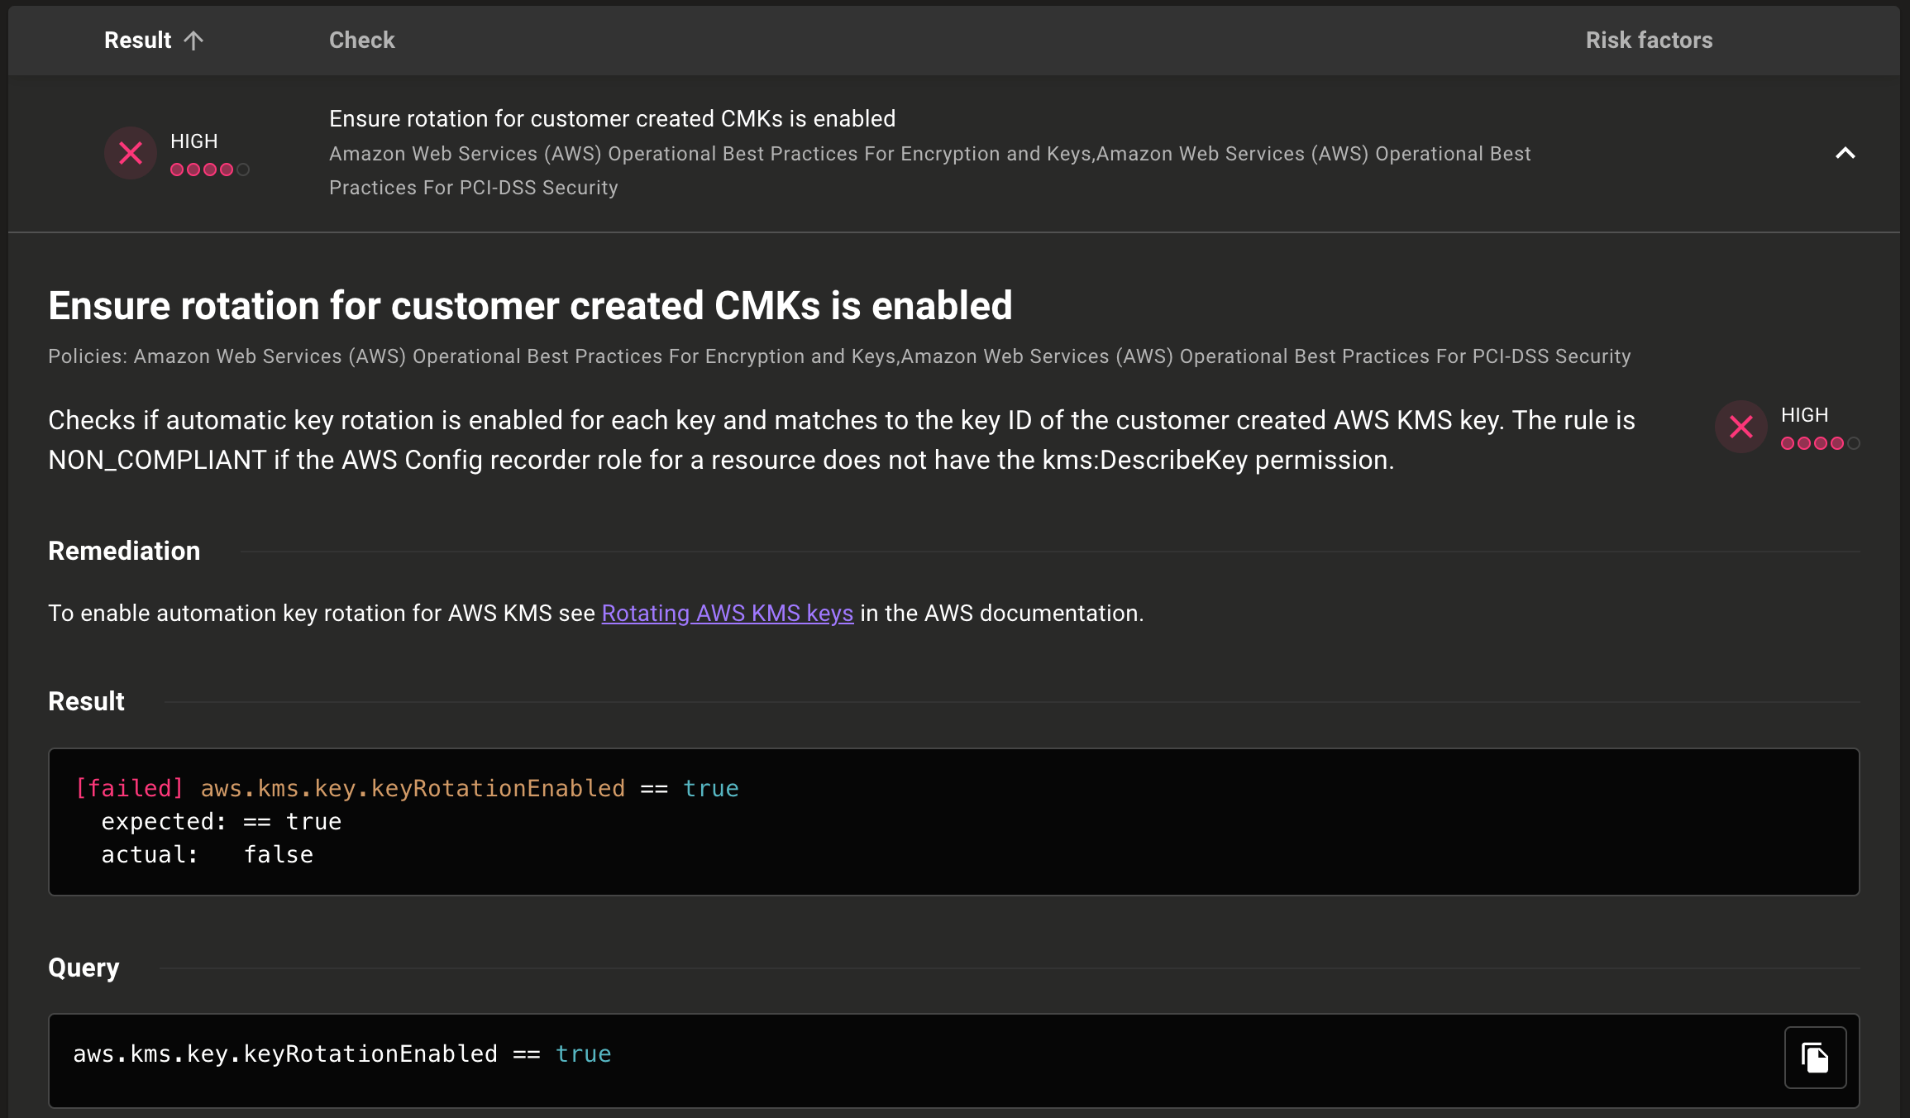The height and width of the screenshot is (1118, 1910).
Task: Click the Remediation section heading
Action: click(x=124, y=552)
